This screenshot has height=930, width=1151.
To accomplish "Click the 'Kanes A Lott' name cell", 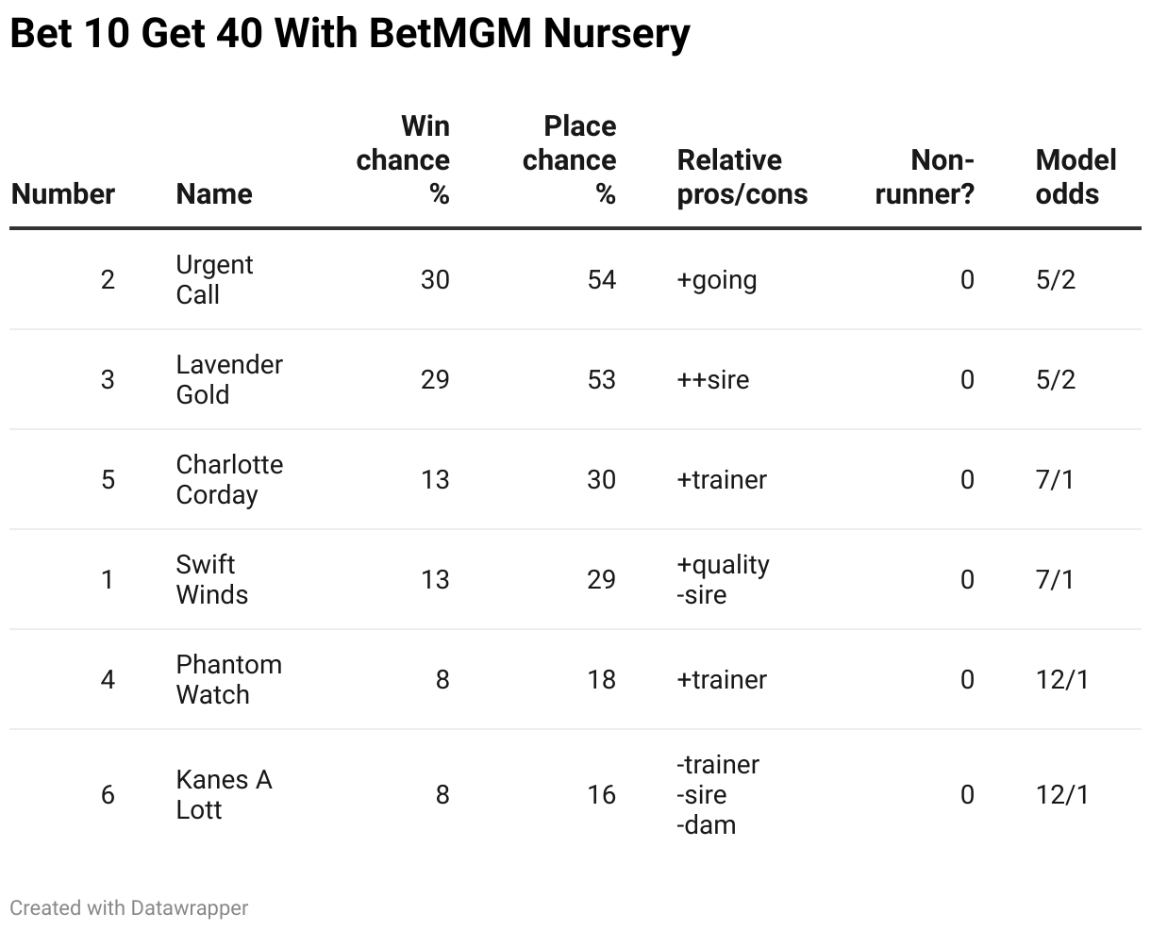I will pos(224,794).
